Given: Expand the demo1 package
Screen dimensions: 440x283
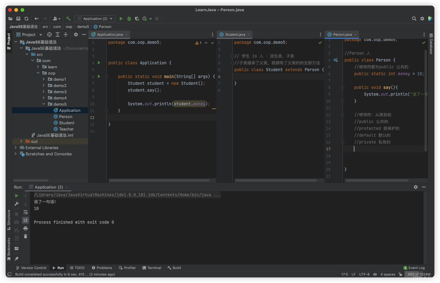Looking at the screenshot, I should click(x=44, y=79).
